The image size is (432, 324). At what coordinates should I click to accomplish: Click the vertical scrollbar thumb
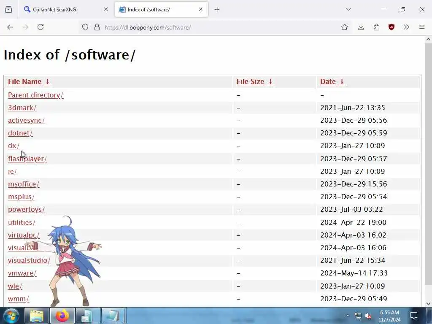point(428,164)
